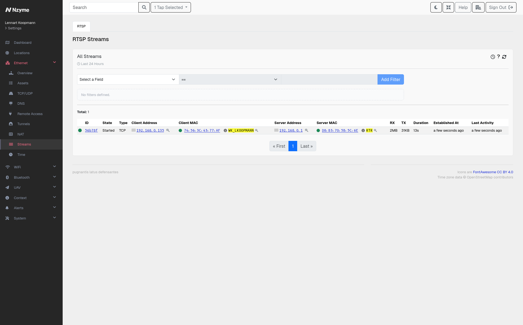The height and width of the screenshot is (325, 523).
Task: Click the filter value input field
Action: (x=329, y=79)
